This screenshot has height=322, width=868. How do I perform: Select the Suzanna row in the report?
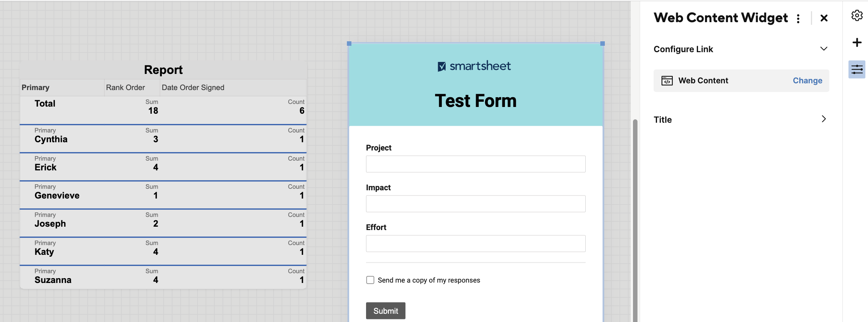pyautogui.click(x=163, y=277)
